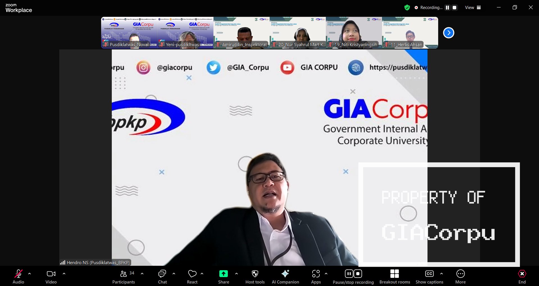
Task: Open the Apps panel
Action: (316, 277)
